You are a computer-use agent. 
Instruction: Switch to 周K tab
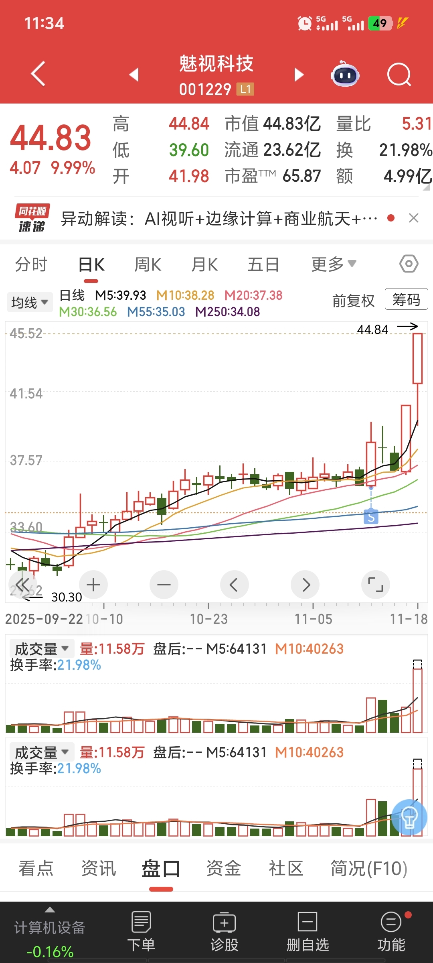(148, 264)
